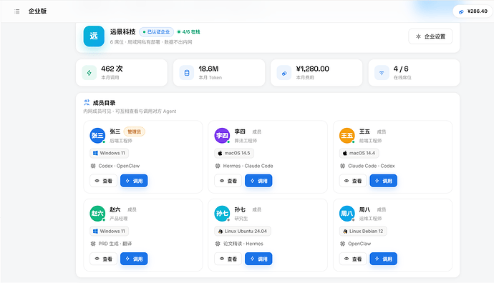
Task: Open the hamburger menu icon beside 企业版
Action: coord(17,11)
